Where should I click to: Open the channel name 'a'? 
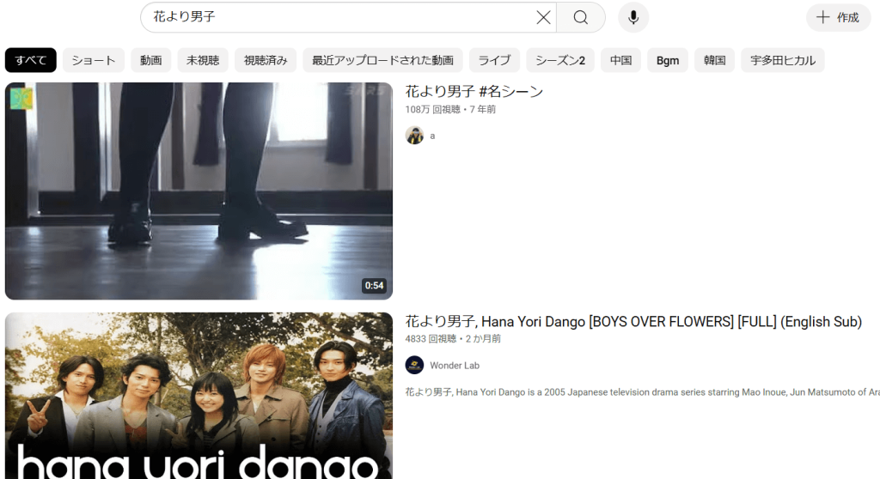point(432,136)
